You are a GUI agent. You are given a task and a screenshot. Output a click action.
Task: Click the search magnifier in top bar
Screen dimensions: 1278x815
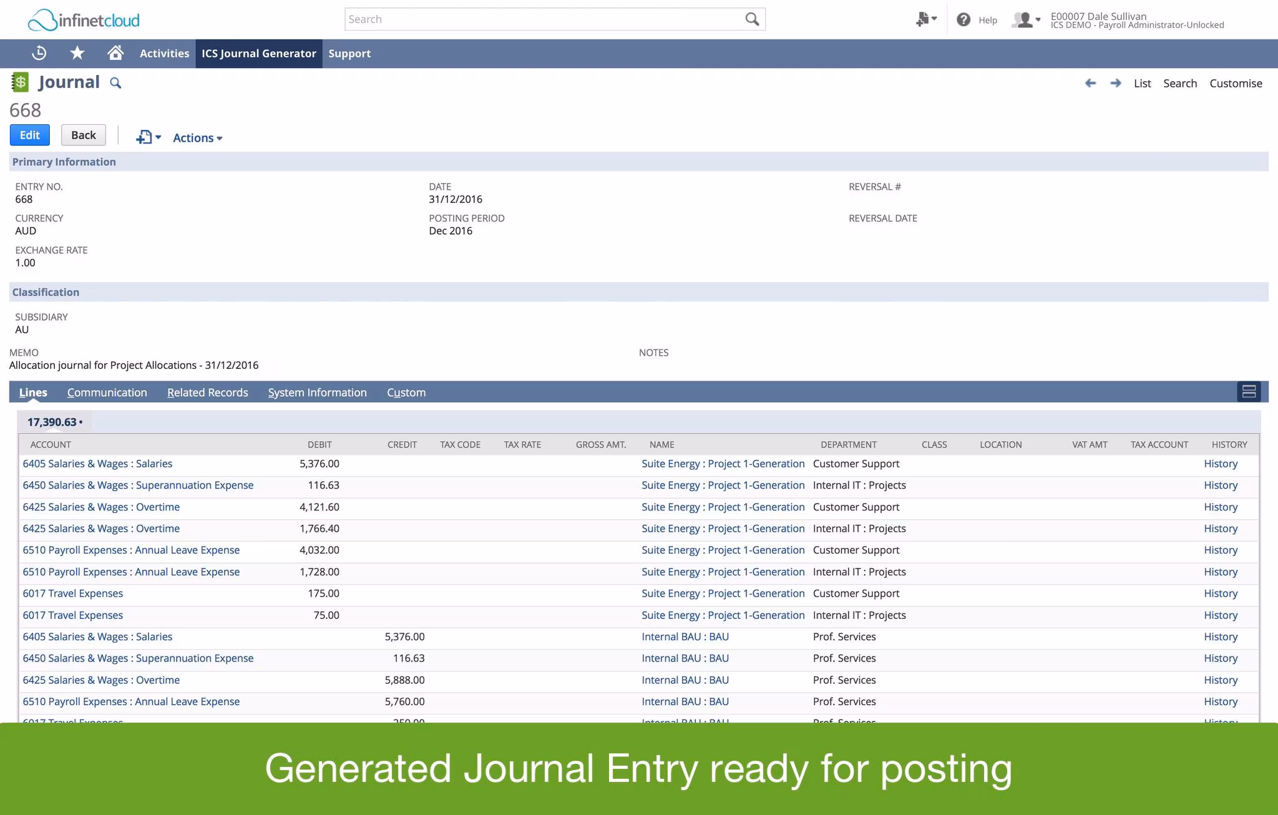752,19
